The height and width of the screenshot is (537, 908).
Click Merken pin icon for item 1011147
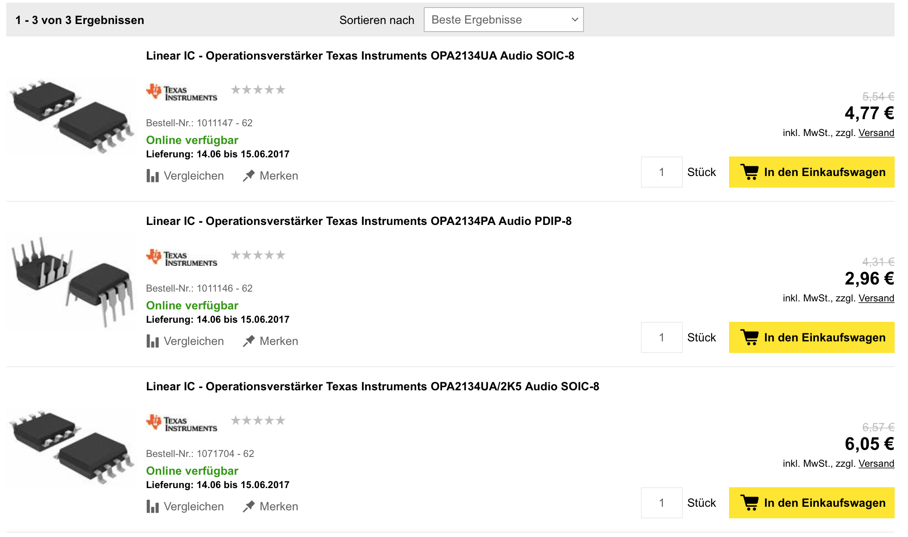[x=249, y=176]
